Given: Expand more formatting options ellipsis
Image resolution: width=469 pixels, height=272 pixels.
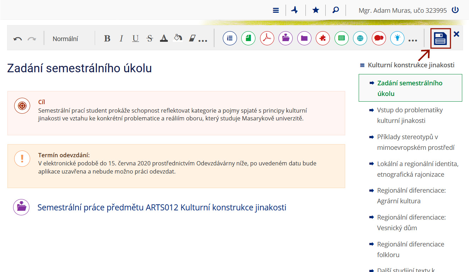Looking at the screenshot, I should click(x=203, y=41).
